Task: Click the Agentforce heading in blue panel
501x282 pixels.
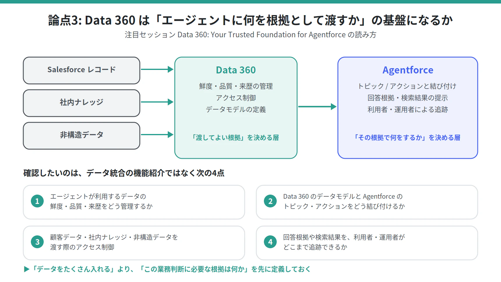Action: click(408, 70)
